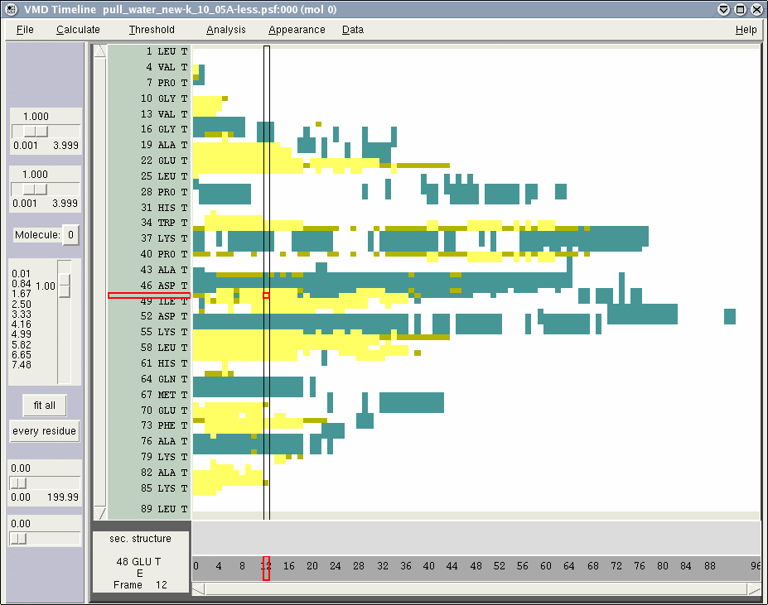The height and width of the screenshot is (605, 768).
Task: Open the File menu
Action: [x=25, y=30]
